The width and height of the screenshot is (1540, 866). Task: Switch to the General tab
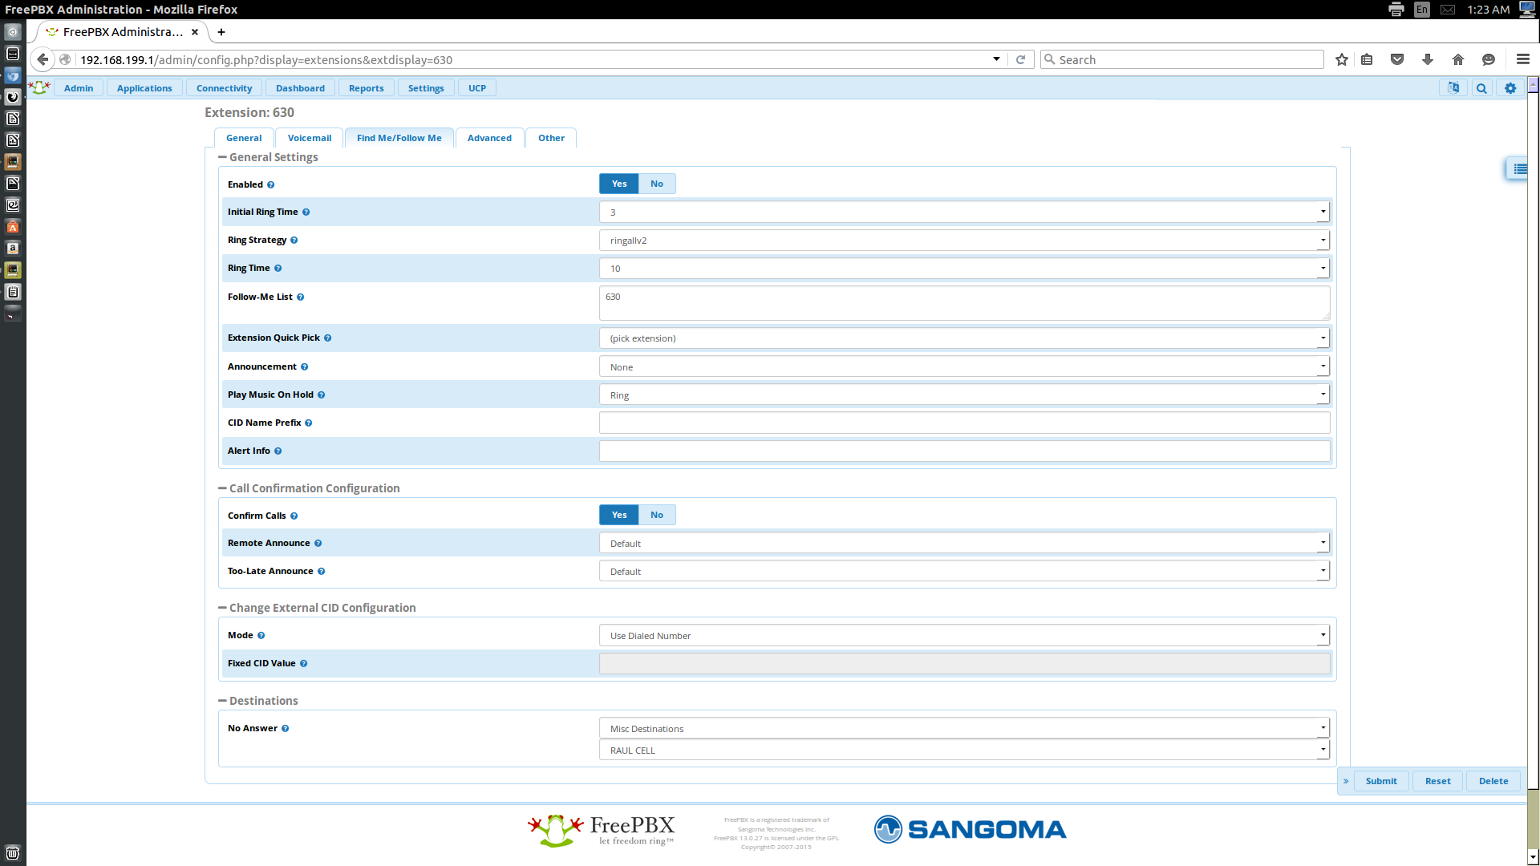point(244,138)
